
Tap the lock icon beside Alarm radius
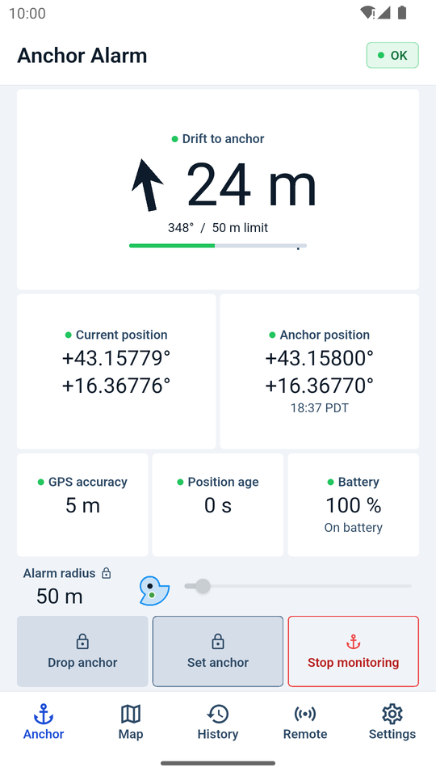[107, 574]
